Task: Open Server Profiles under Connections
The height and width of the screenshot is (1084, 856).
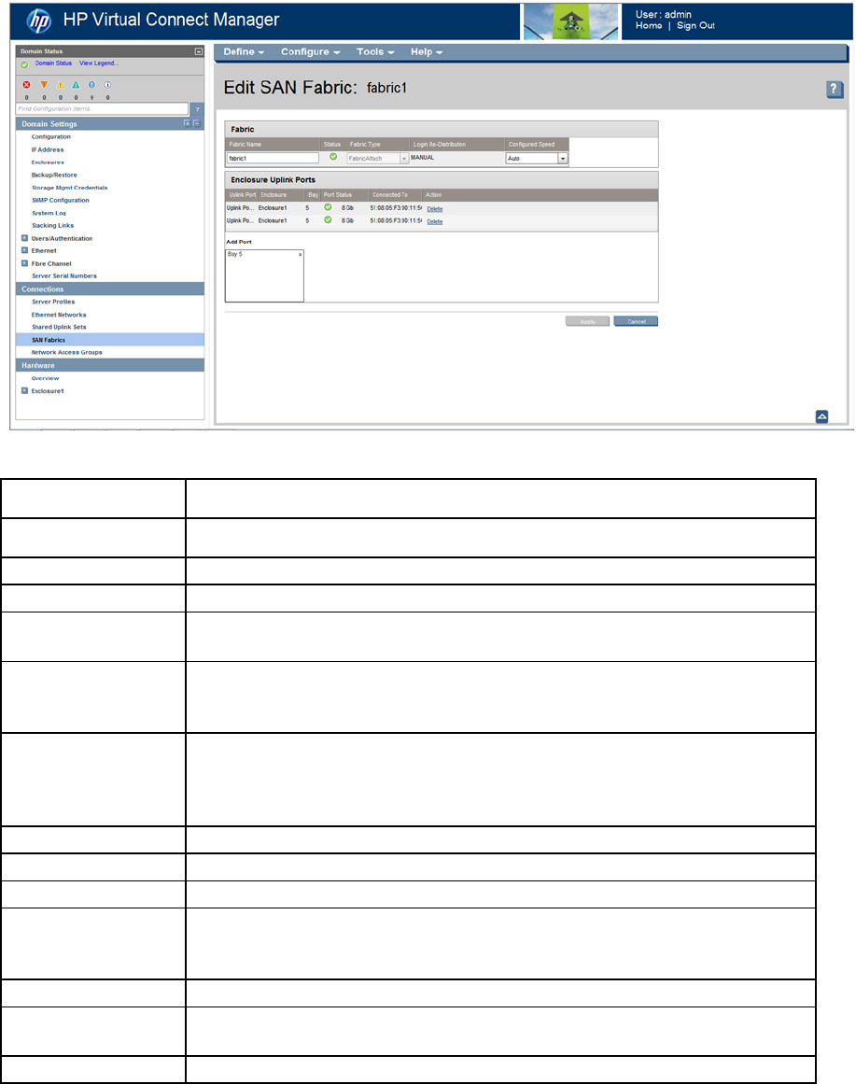Action: 53,302
